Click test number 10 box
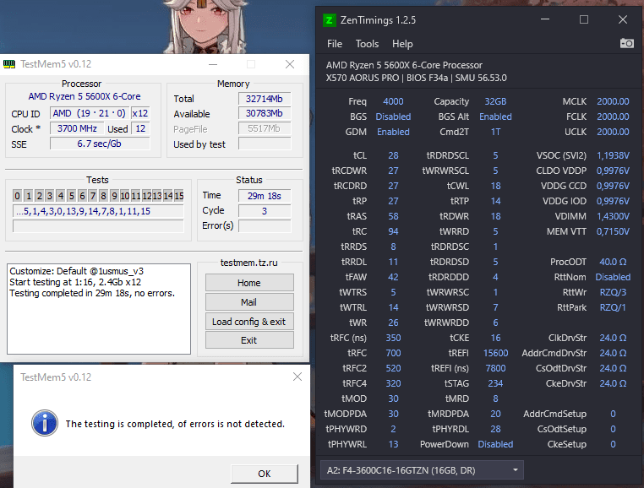 [125, 196]
